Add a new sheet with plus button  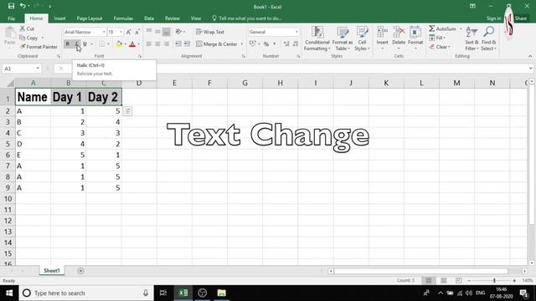point(80,271)
